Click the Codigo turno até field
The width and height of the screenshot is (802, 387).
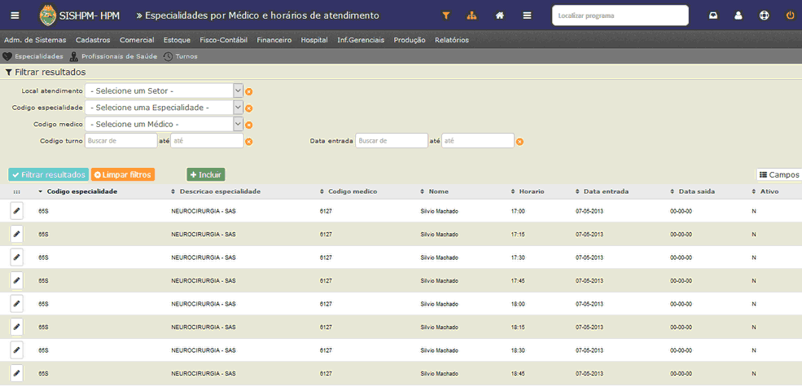tap(207, 141)
